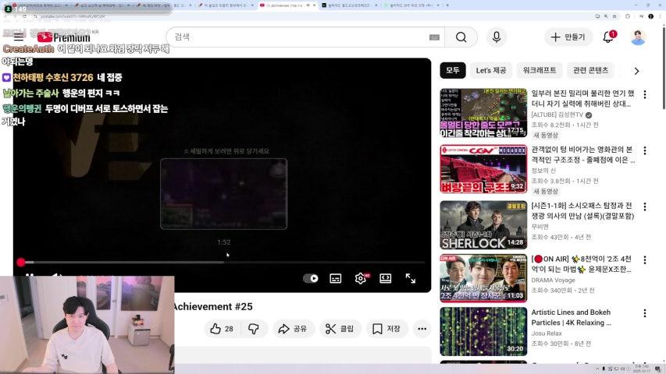Open the notifications bell

tap(608, 37)
